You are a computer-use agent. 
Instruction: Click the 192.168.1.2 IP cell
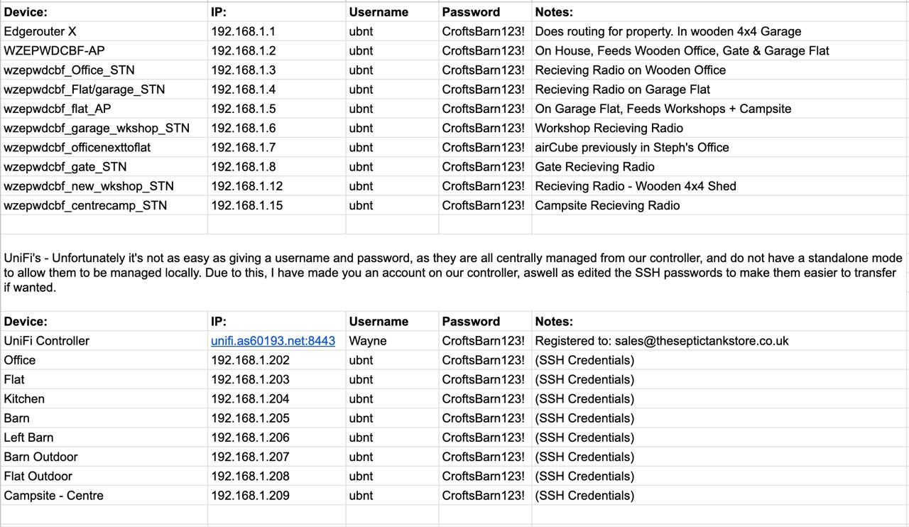243,50
